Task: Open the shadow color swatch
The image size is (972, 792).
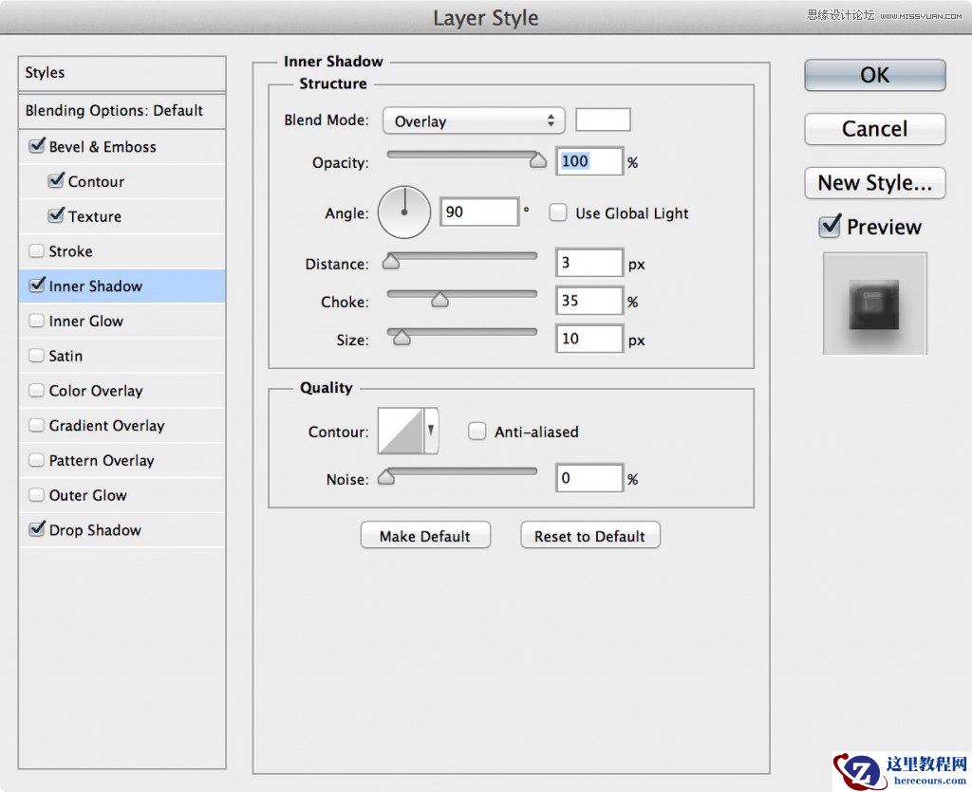Action: click(x=603, y=120)
